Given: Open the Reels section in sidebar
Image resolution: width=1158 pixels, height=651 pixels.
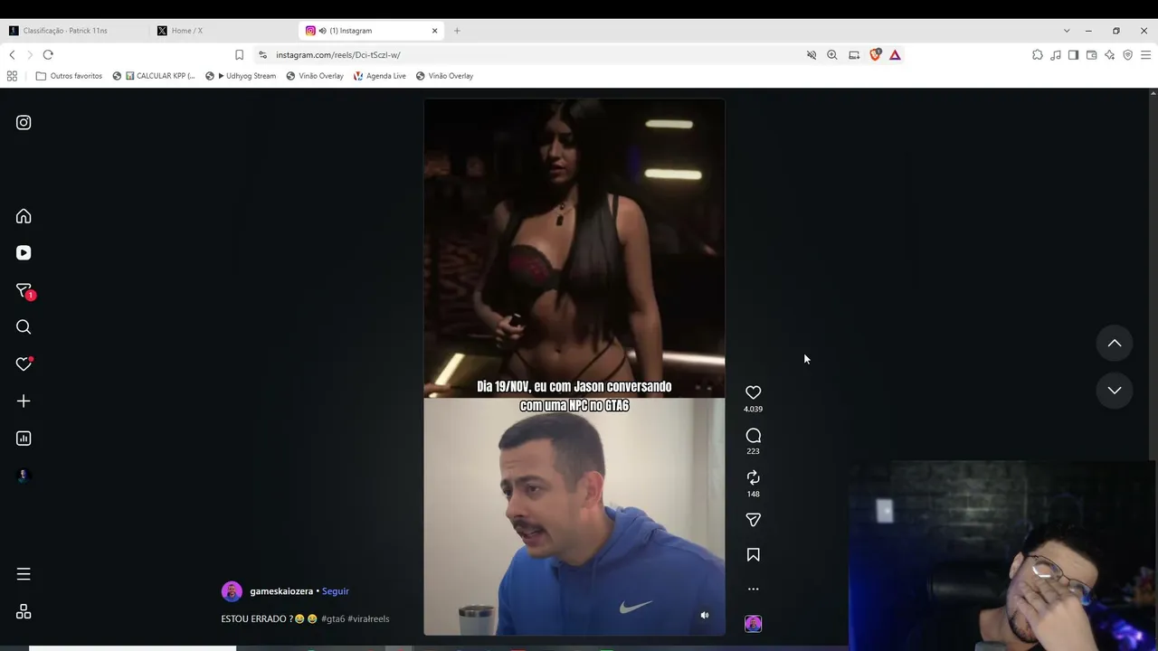Looking at the screenshot, I should 24,253.
